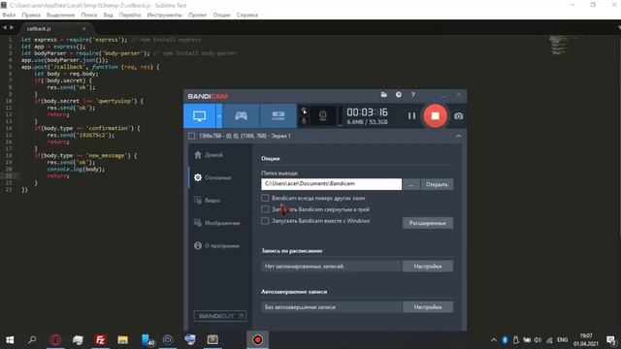Click the Bluetooth tray icon
621x349 pixels.
pos(505,340)
